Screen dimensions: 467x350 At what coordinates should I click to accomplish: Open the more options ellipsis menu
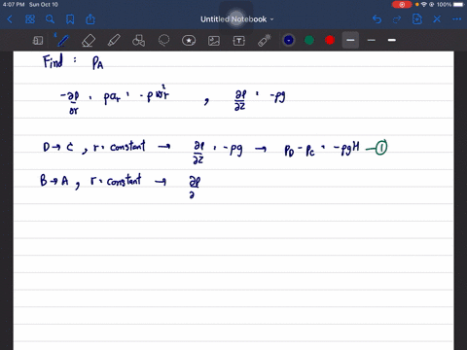coord(457,19)
